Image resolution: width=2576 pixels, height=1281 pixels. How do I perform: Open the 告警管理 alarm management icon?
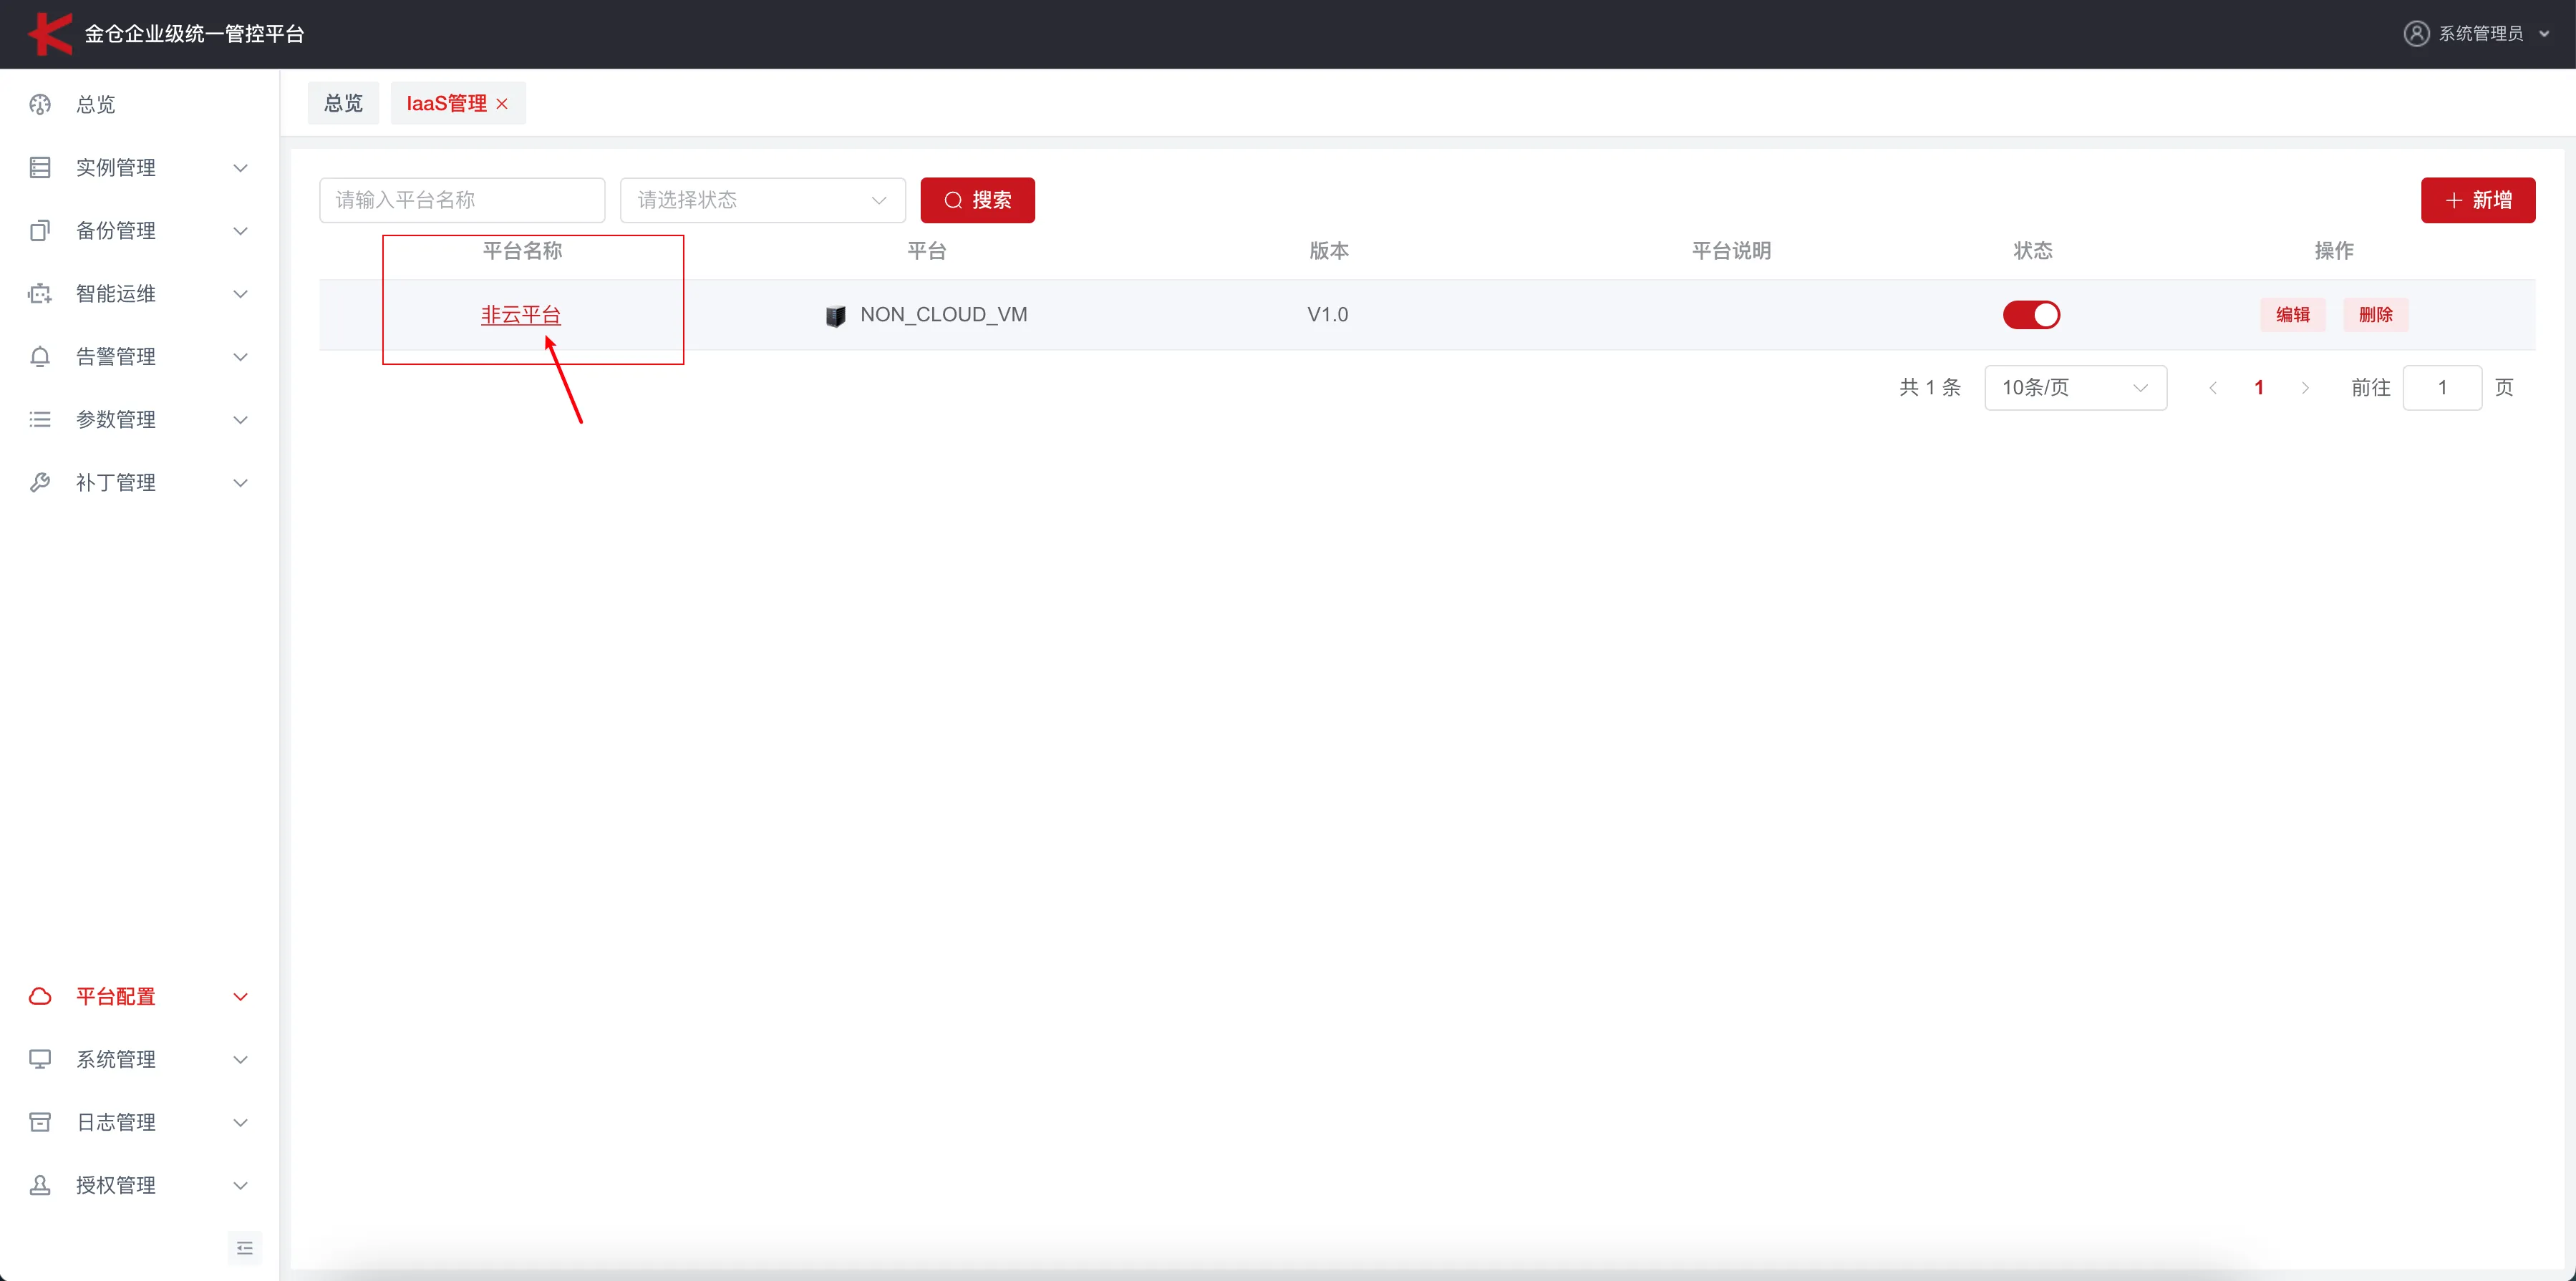click(x=39, y=356)
